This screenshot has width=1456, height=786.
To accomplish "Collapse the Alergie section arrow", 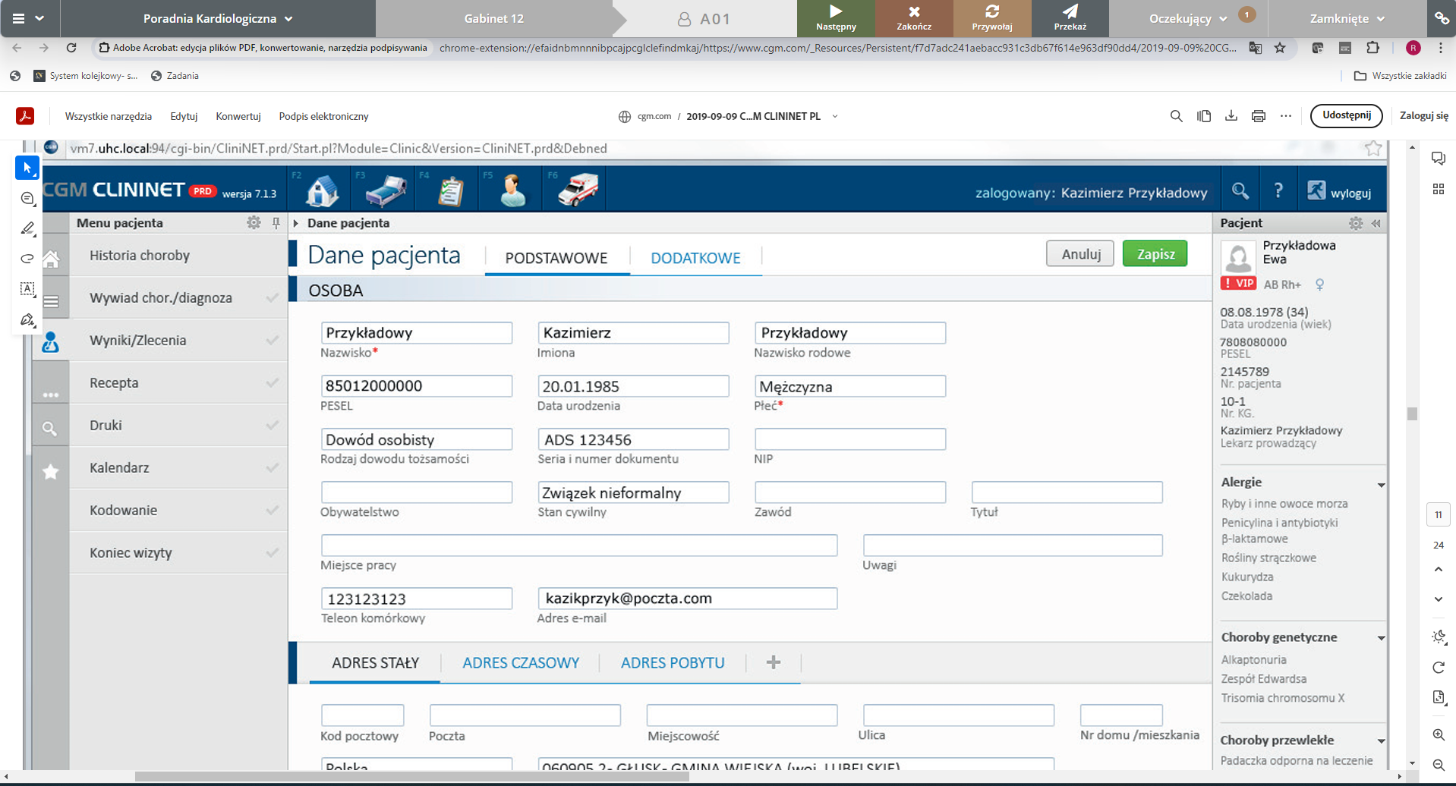I will pyautogui.click(x=1381, y=484).
